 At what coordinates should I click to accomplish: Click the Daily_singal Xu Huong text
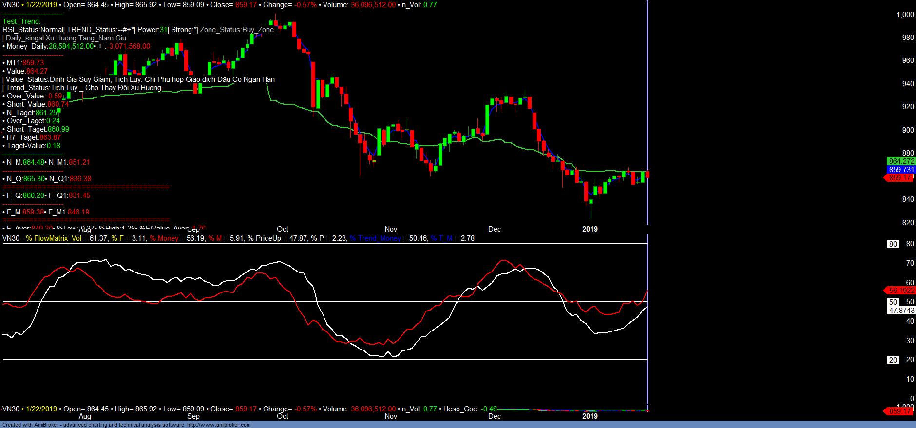(66, 38)
